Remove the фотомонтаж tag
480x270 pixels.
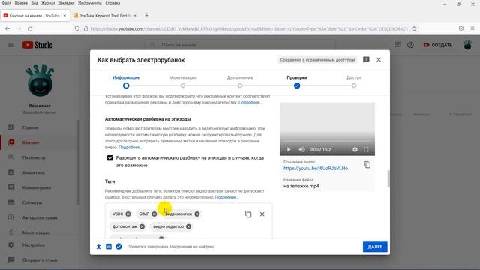tap(142, 226)
